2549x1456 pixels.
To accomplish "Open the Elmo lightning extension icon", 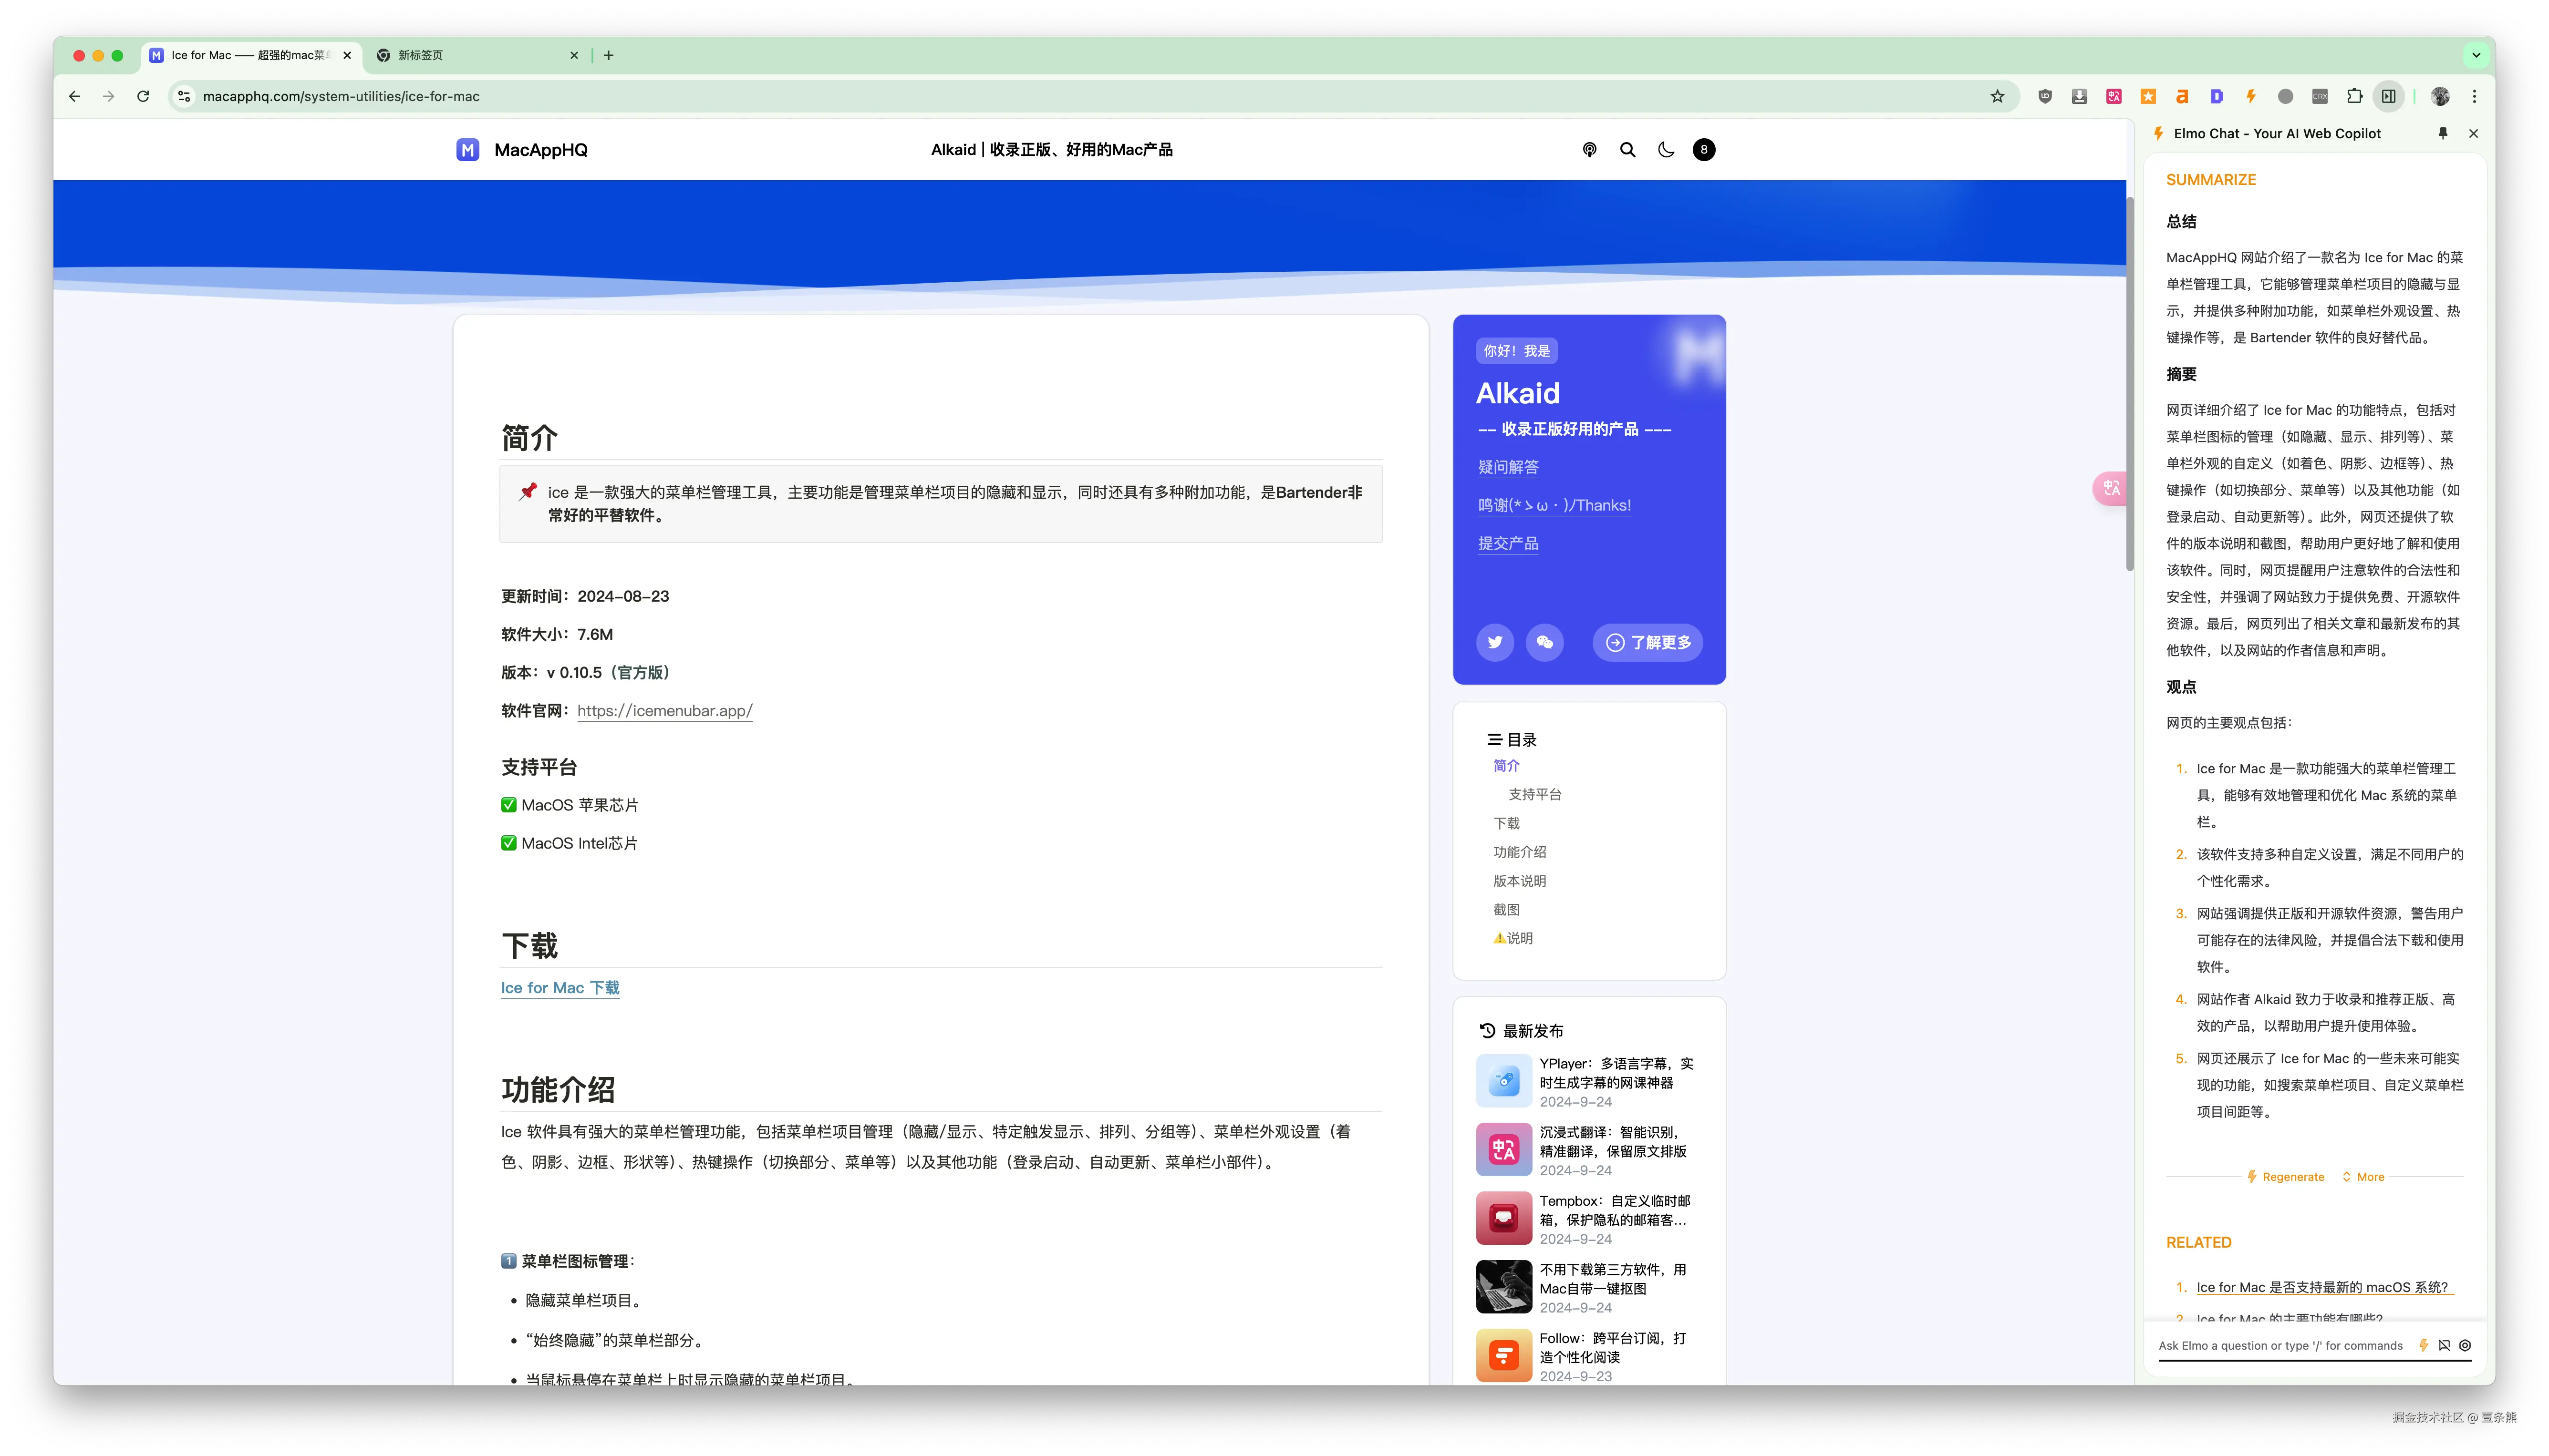I will point(2251,97).
